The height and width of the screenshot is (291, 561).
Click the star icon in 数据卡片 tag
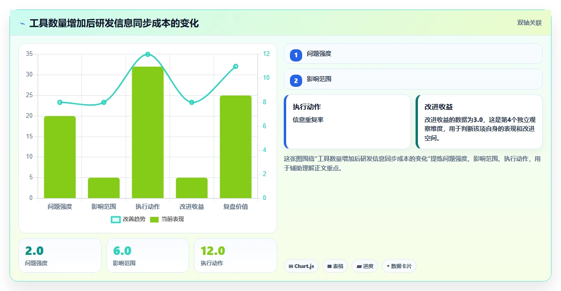pos(388,266)
